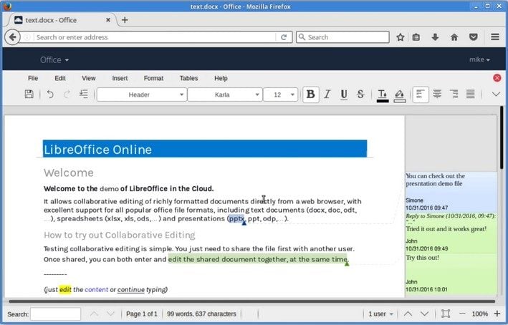
Task: Go to the Firefox home page
Action: pyautogui.click(x=454, y=37)
